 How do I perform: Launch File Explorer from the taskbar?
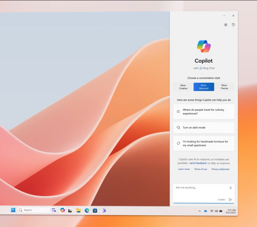[x=78, y=210]
